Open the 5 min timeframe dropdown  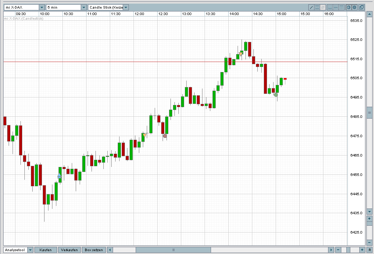tap(84, 8)
